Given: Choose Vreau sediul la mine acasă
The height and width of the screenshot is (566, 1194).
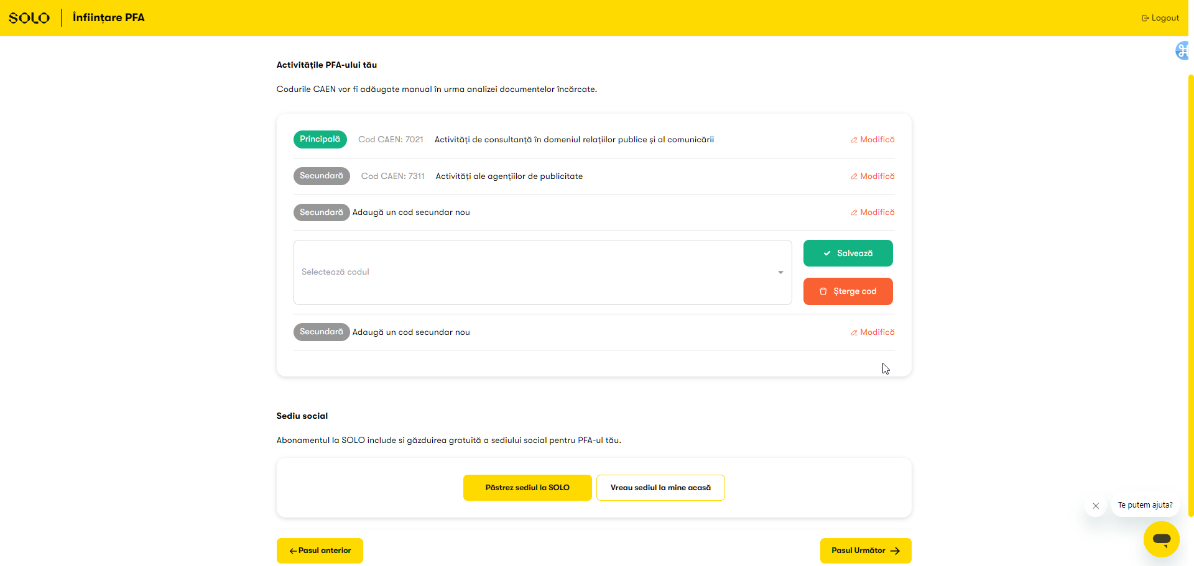Looking at the screenshot, I should pyautogui.click(x=660, y=488).
